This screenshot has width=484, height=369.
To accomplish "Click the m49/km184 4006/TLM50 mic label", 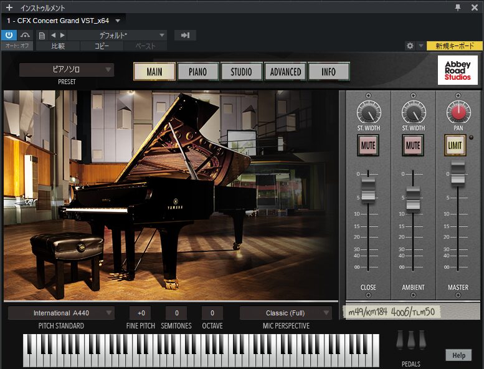I will 391,312.
